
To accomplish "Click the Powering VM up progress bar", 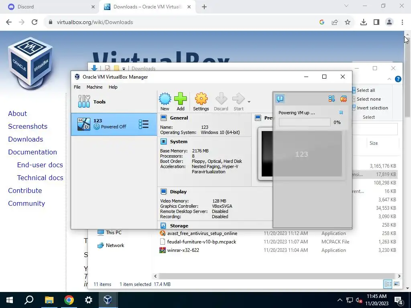I will [305, 122].
